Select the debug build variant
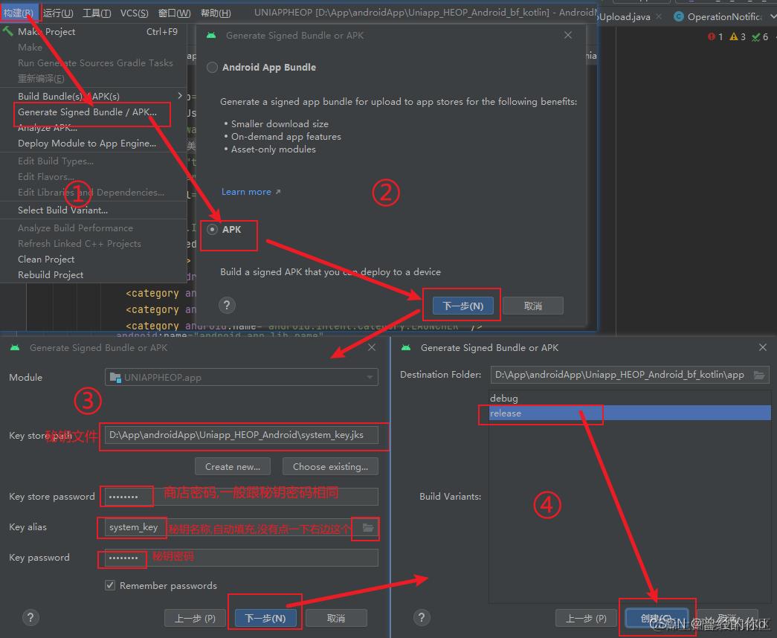The image size is (777, 638). coord(630,398)
